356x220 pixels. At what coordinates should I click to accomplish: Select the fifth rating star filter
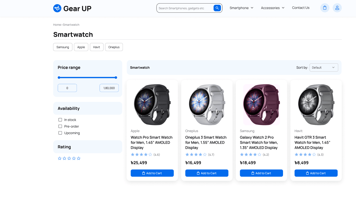point(79,158)
